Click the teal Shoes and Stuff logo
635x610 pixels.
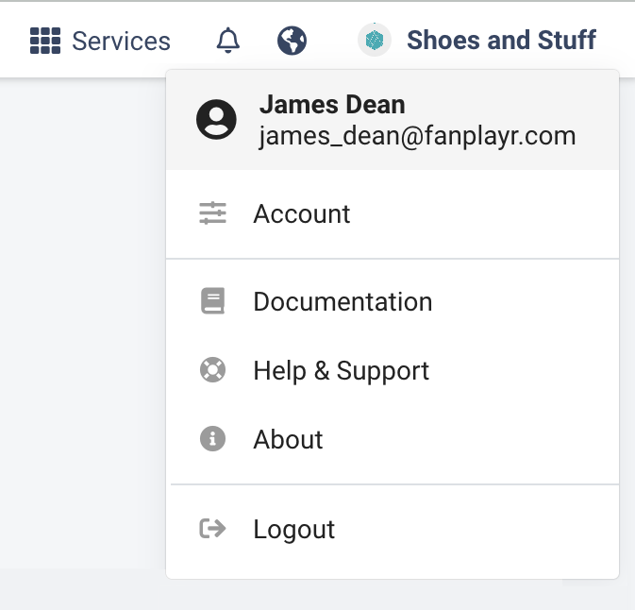coord(375,40)
